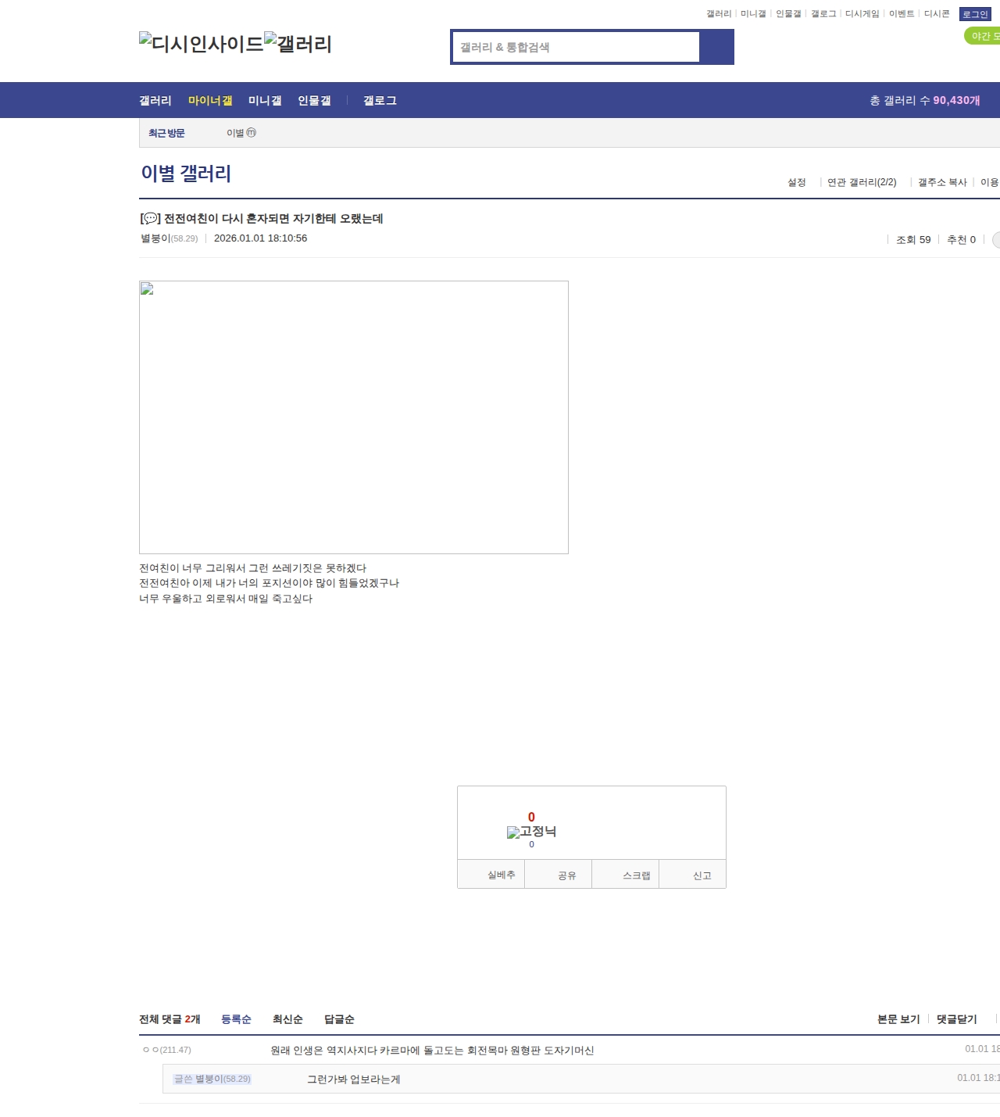Click the 로그인 button
The height and width of the screenshot is (1117, 1000).
pyautogui.click(x=975, y=14)
